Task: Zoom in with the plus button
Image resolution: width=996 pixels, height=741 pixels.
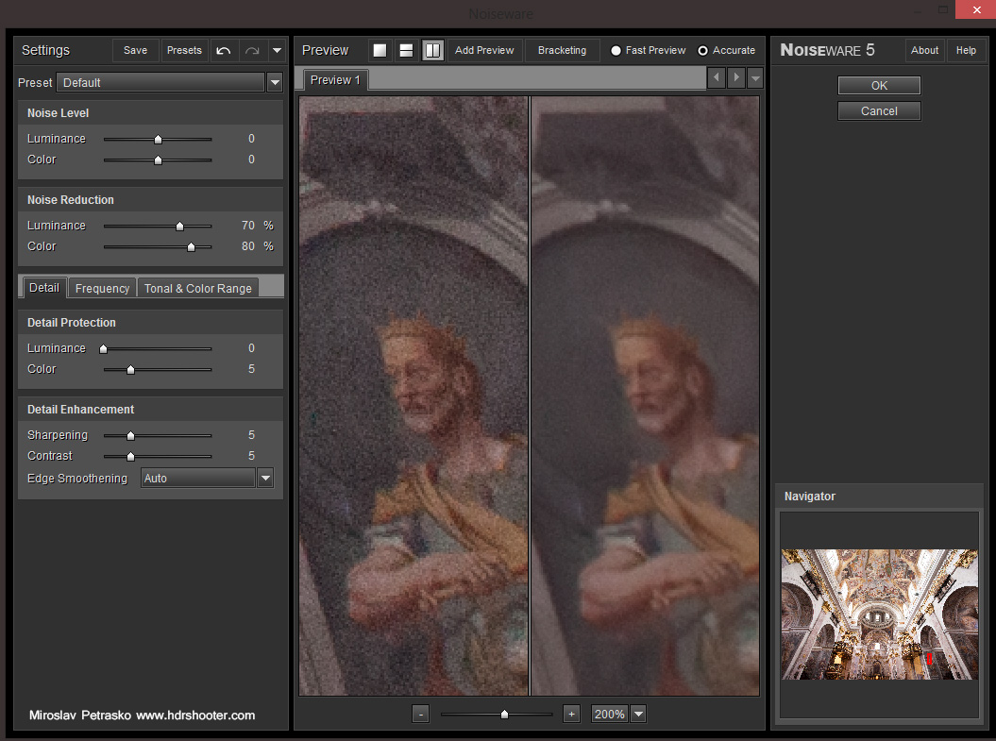Action: click(572, 714)
